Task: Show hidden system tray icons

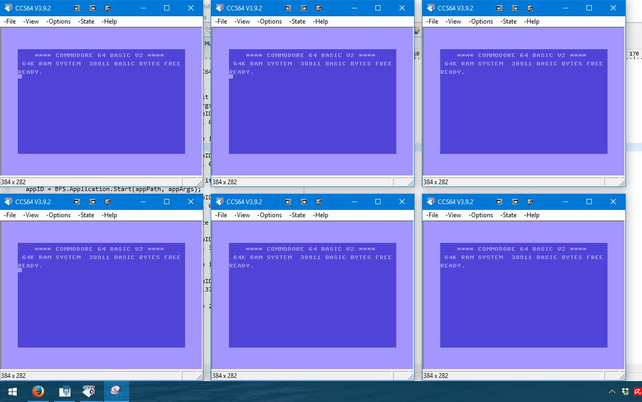Action: 612,392
